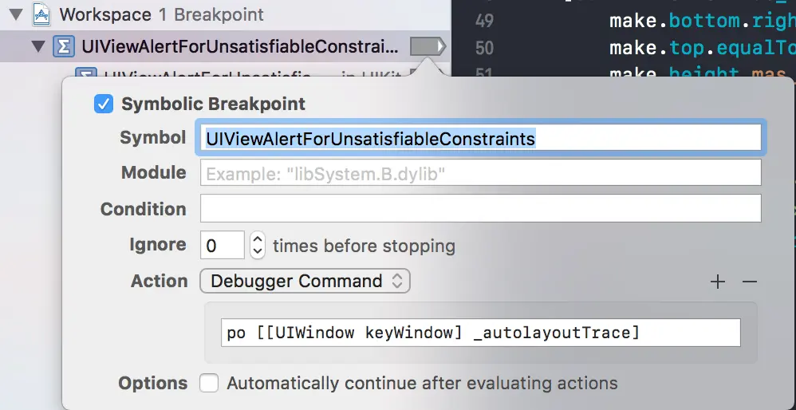Click the Workspace document icon
This screenshot has height=410, width=796.
[x=41, y=14]
